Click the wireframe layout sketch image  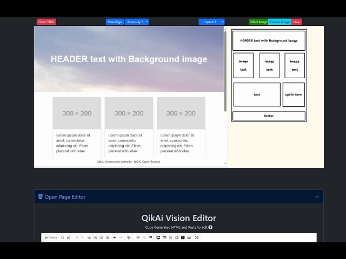coord(269,76)
